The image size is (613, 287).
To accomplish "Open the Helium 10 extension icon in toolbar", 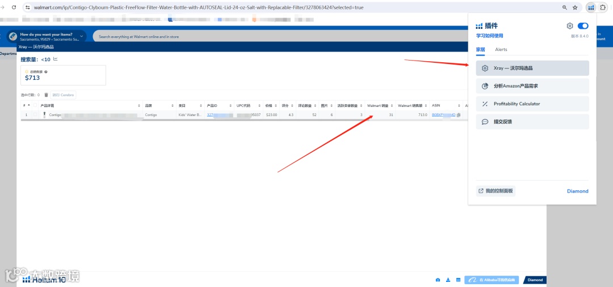I will pos(591,7).
